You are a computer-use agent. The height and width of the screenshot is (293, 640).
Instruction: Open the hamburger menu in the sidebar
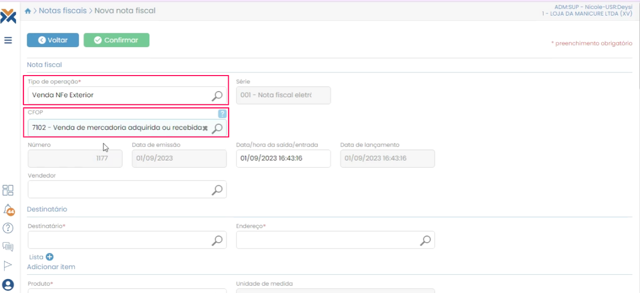[x=8, y=40]
